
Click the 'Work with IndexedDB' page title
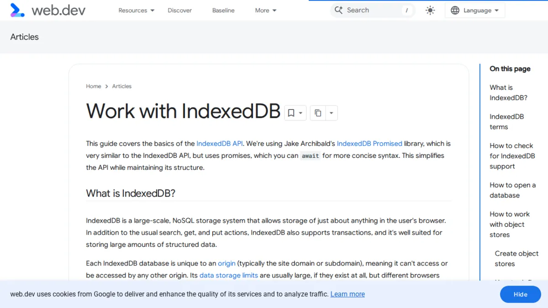pyautogui.click(x=183, y=111)
